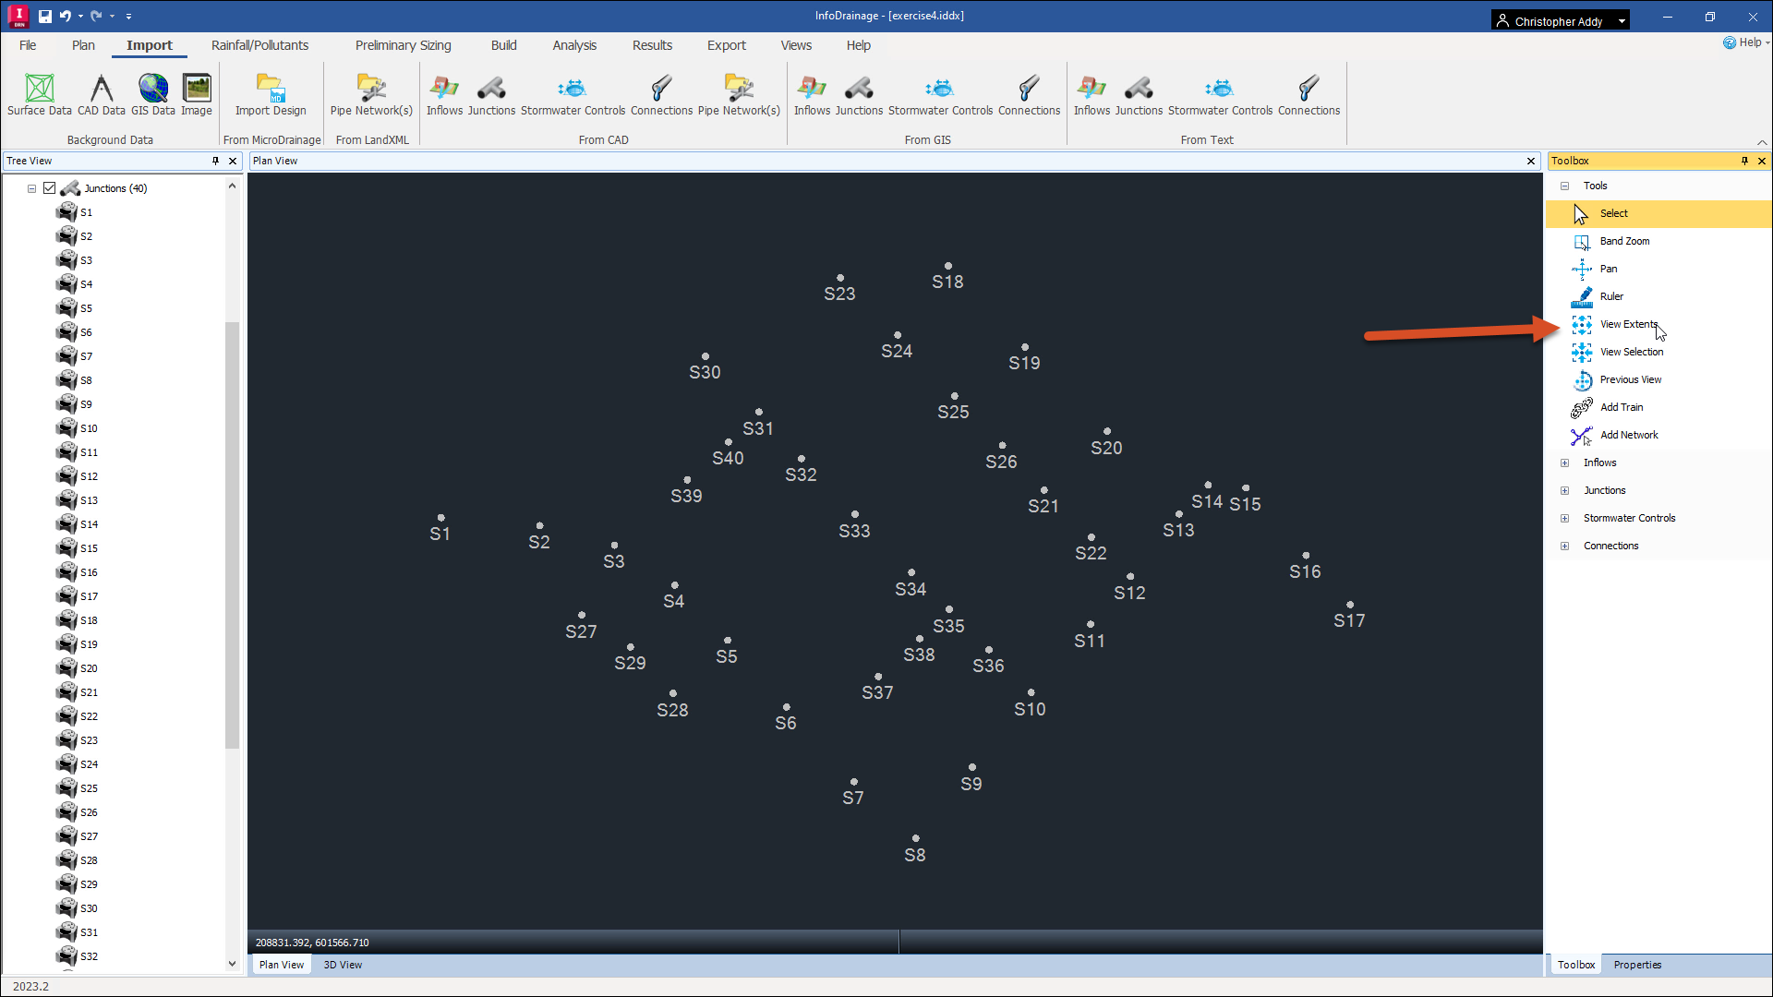Scroll down the Tree View panel
The width and height of the screenshot is (1773, 997).
coord(232,960)
